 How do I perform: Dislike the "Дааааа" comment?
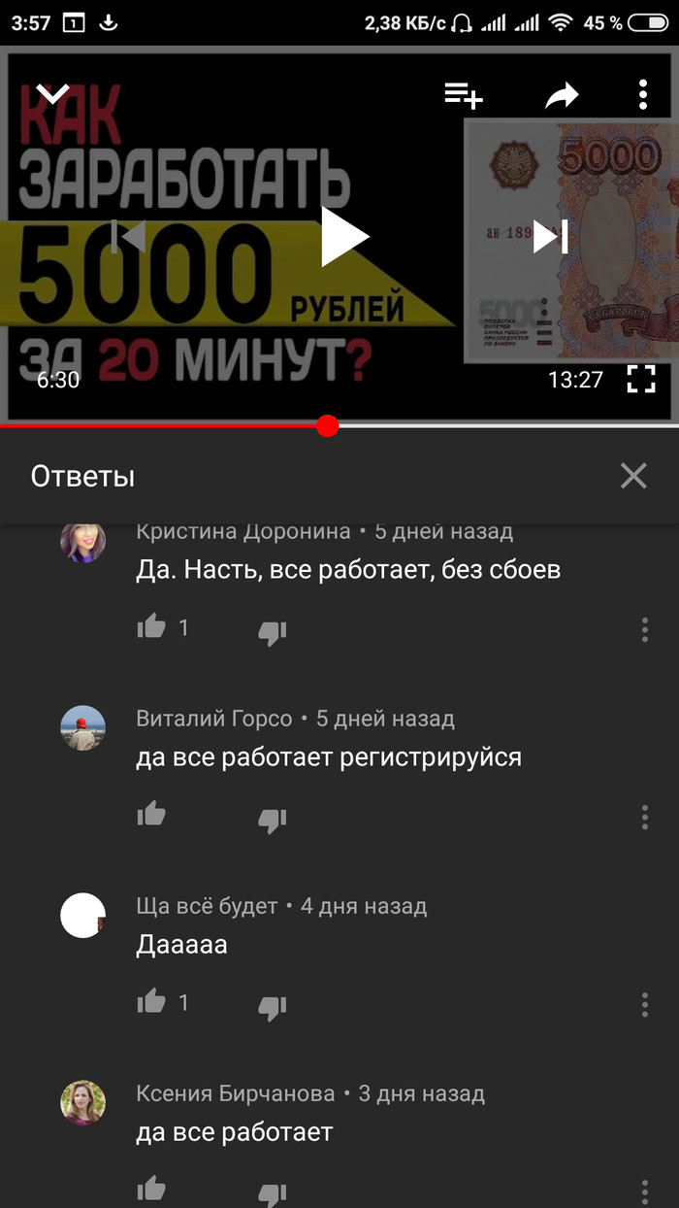(272, 1008)
